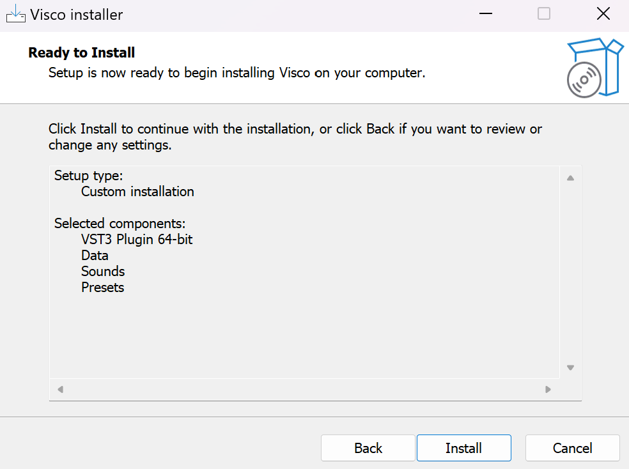Viewport: 629px width, 469px height.
Task: Click the 'Presets' component line
Action: click(x=102, y=288)
